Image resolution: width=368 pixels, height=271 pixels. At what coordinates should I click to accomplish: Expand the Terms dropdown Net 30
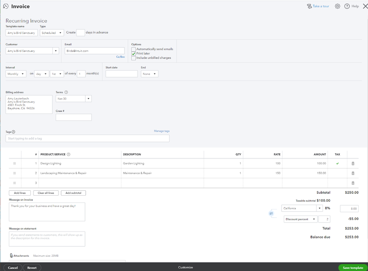click(x=88, y=99)
